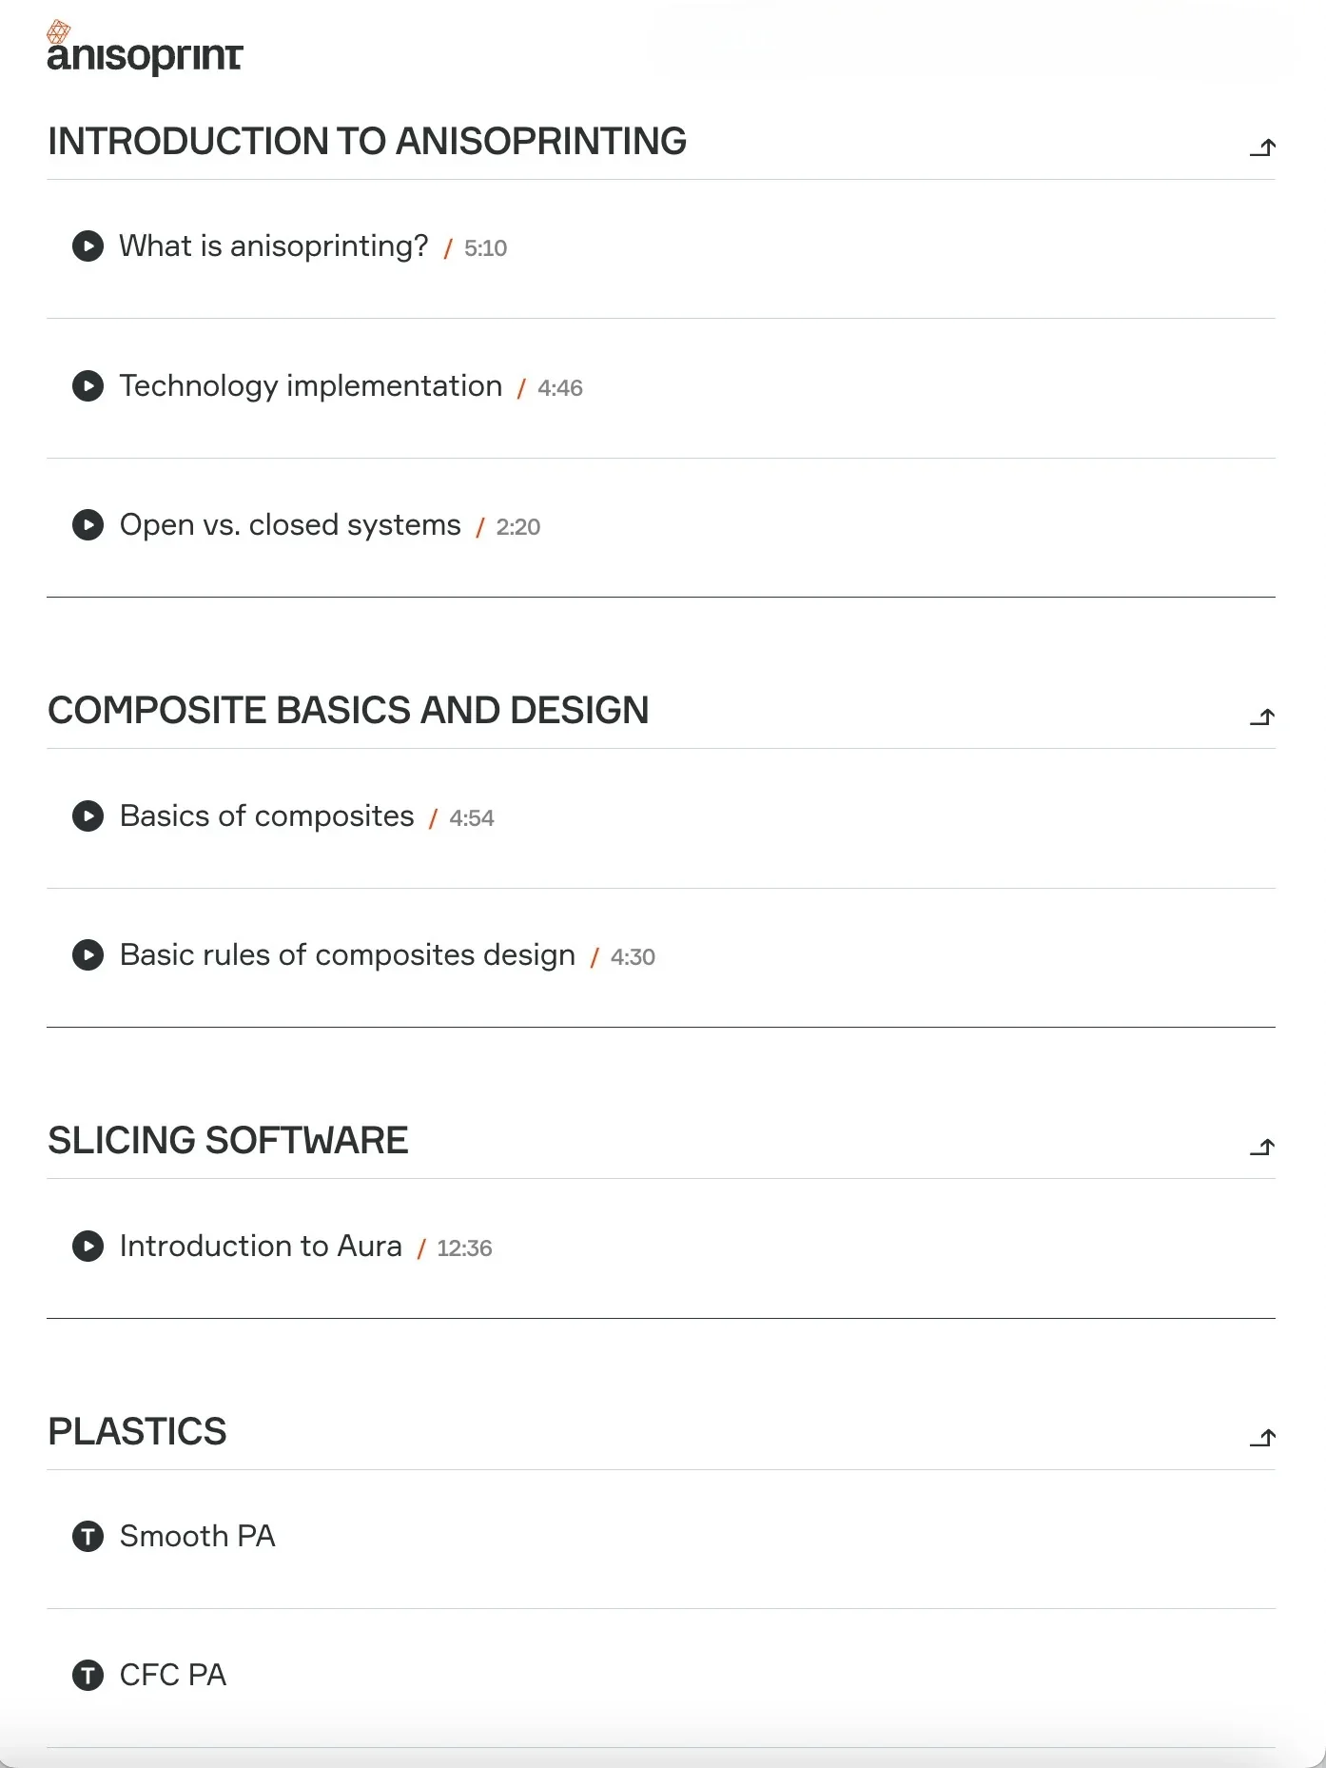Click the play icon for "Technology implementation"
This screenshot has height=1768, width=1326.
(x=88, y=387)
